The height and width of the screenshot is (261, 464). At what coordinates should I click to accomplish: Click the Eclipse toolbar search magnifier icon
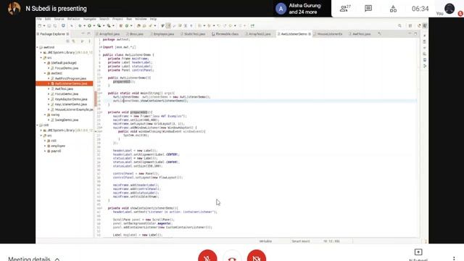[x=399, y=26]
